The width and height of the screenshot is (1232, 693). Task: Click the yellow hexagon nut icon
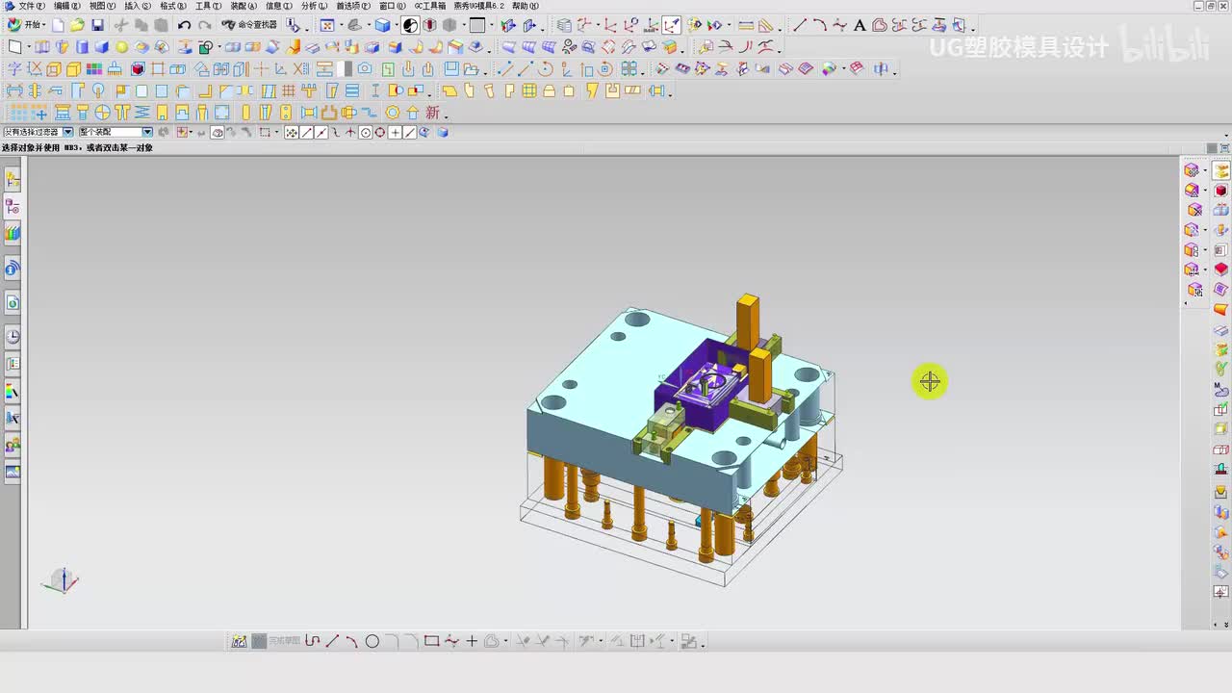[x=393, y=113]
